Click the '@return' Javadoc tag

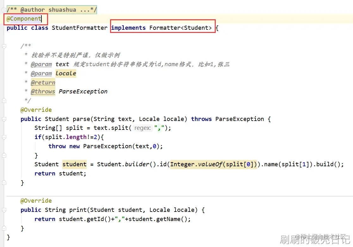(x=43, y=82)
